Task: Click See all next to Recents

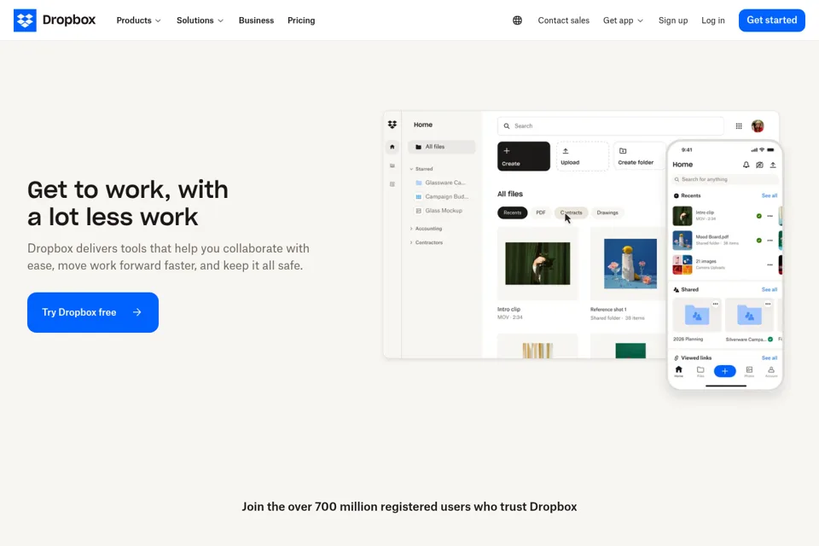Action: point(770,195)
